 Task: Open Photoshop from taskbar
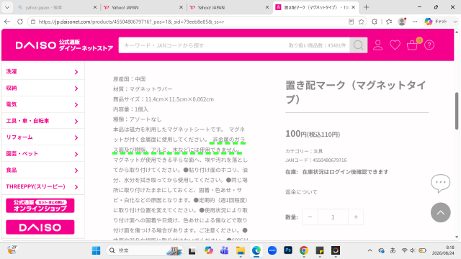[288, 250]
